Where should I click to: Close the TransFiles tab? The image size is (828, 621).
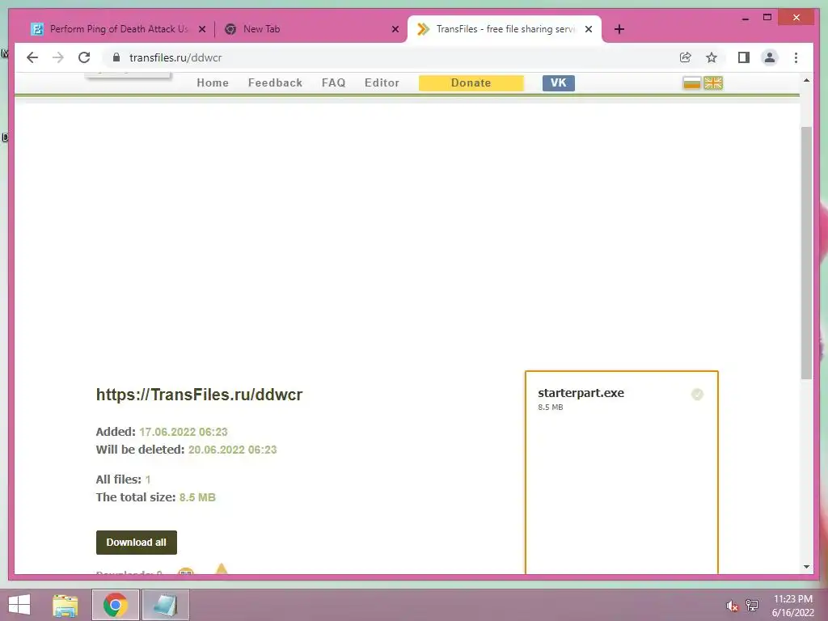589,29
